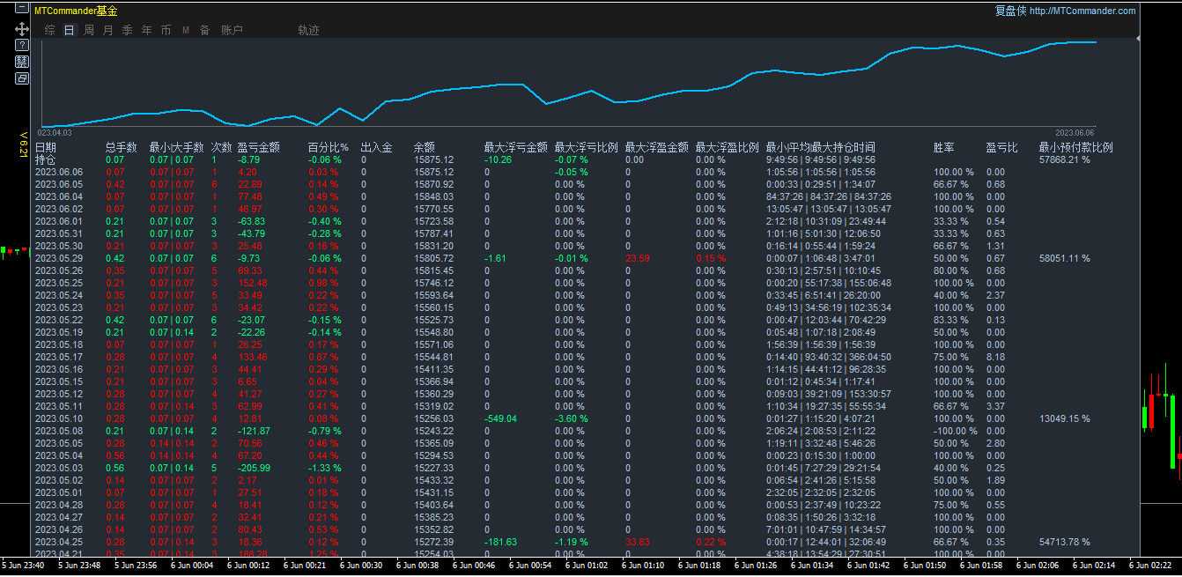Viewport: 1182px width, 577px height.
Task: Click the 日期 column header
Action: (x=46, y=148)
